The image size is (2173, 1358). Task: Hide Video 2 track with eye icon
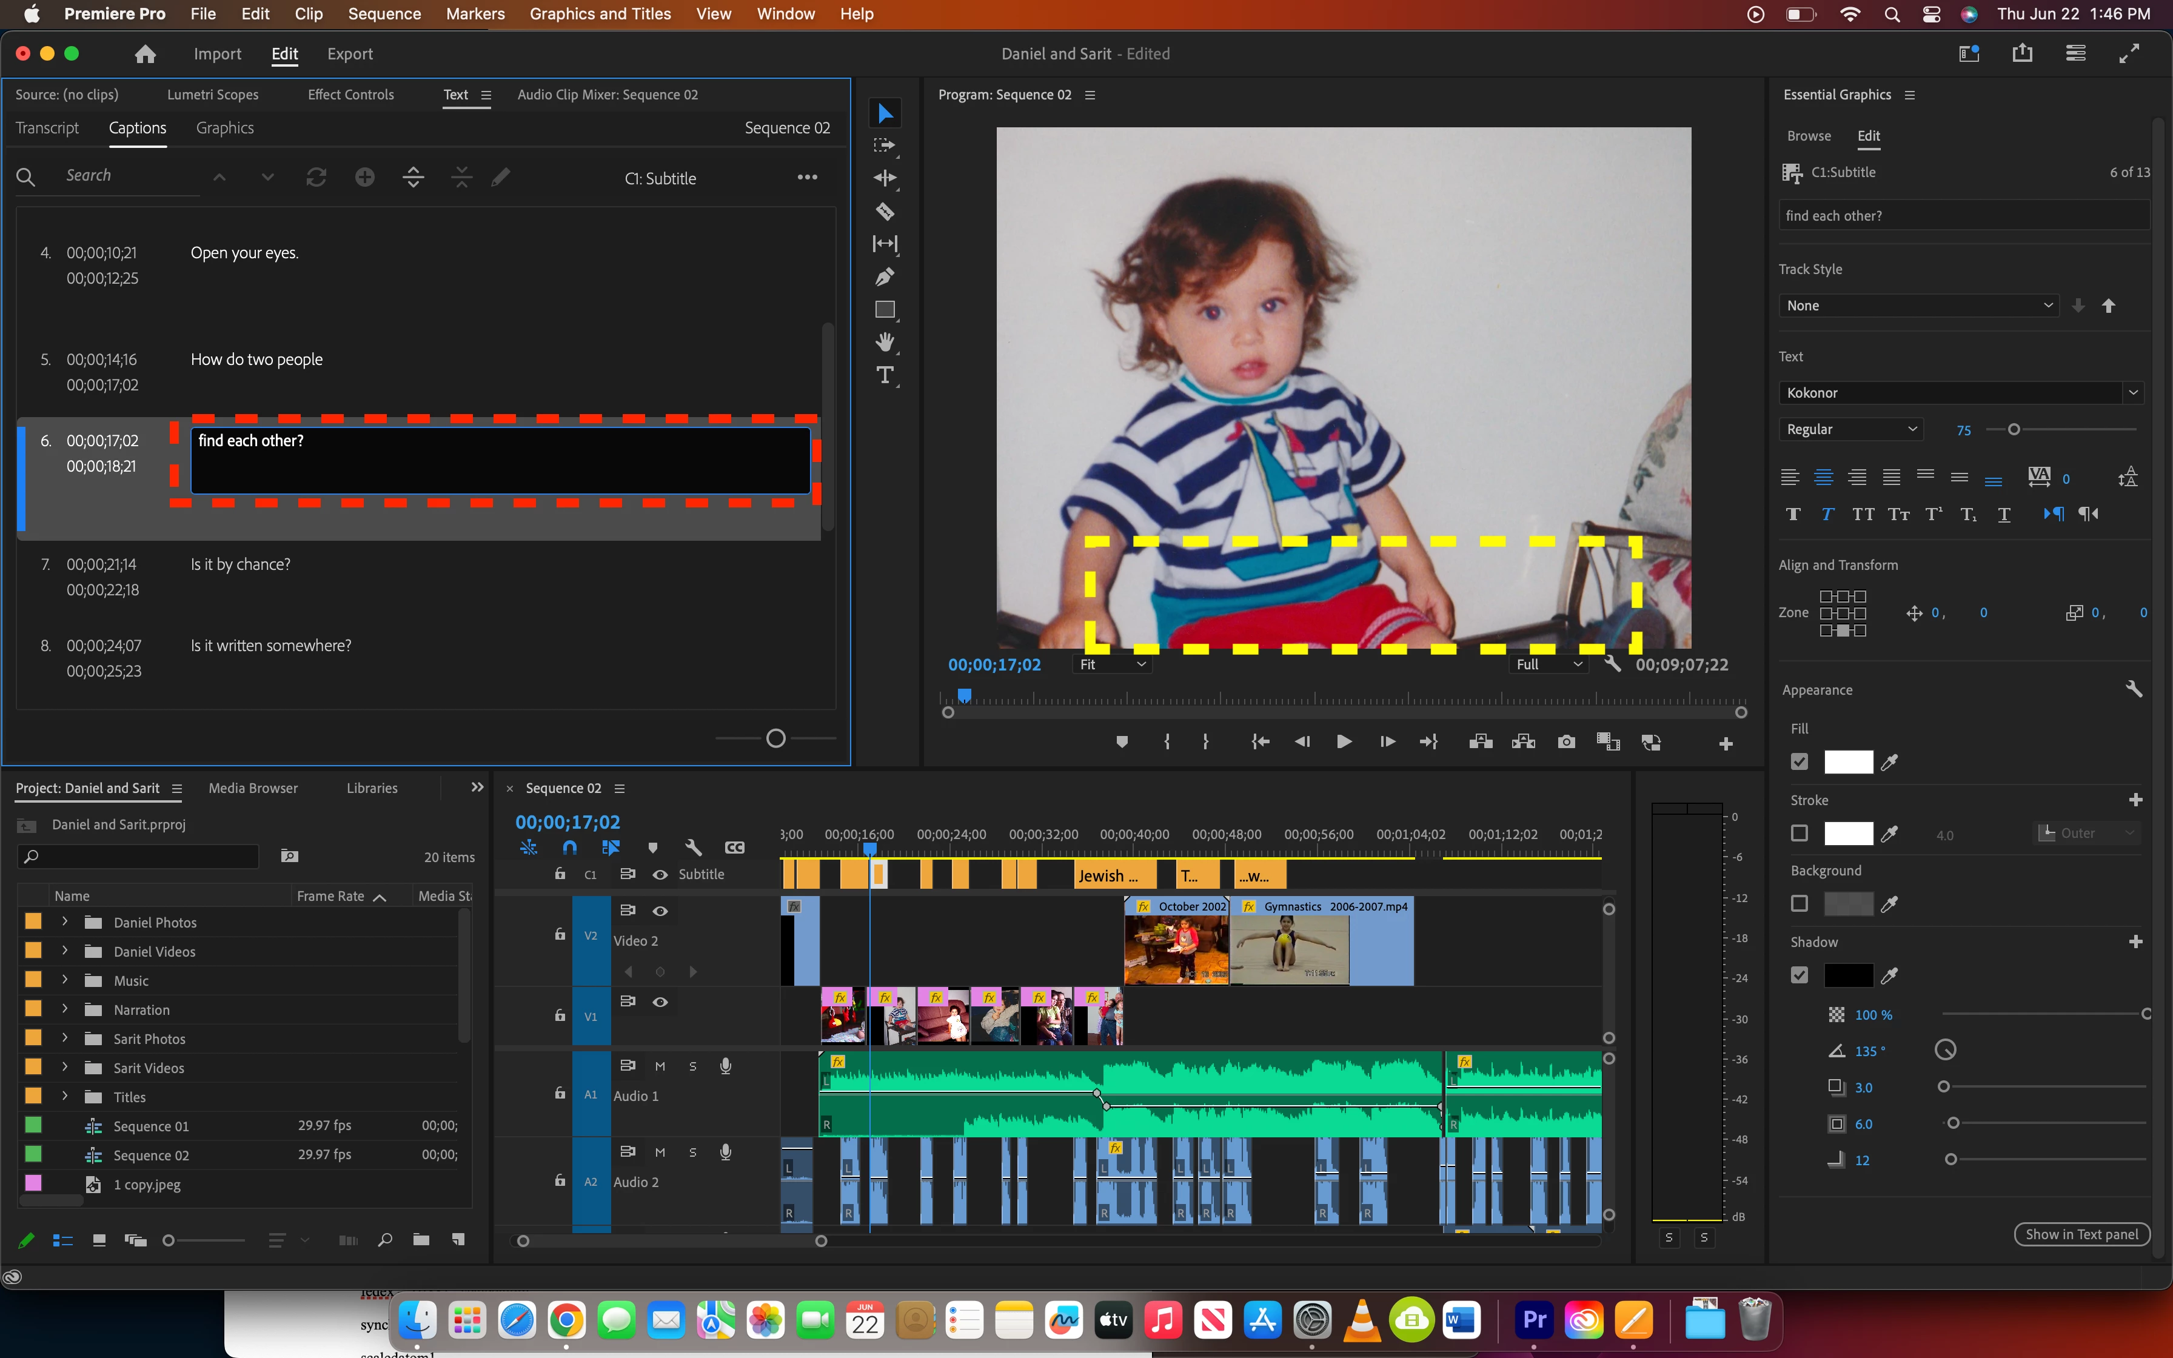click(x=660, y=911)
